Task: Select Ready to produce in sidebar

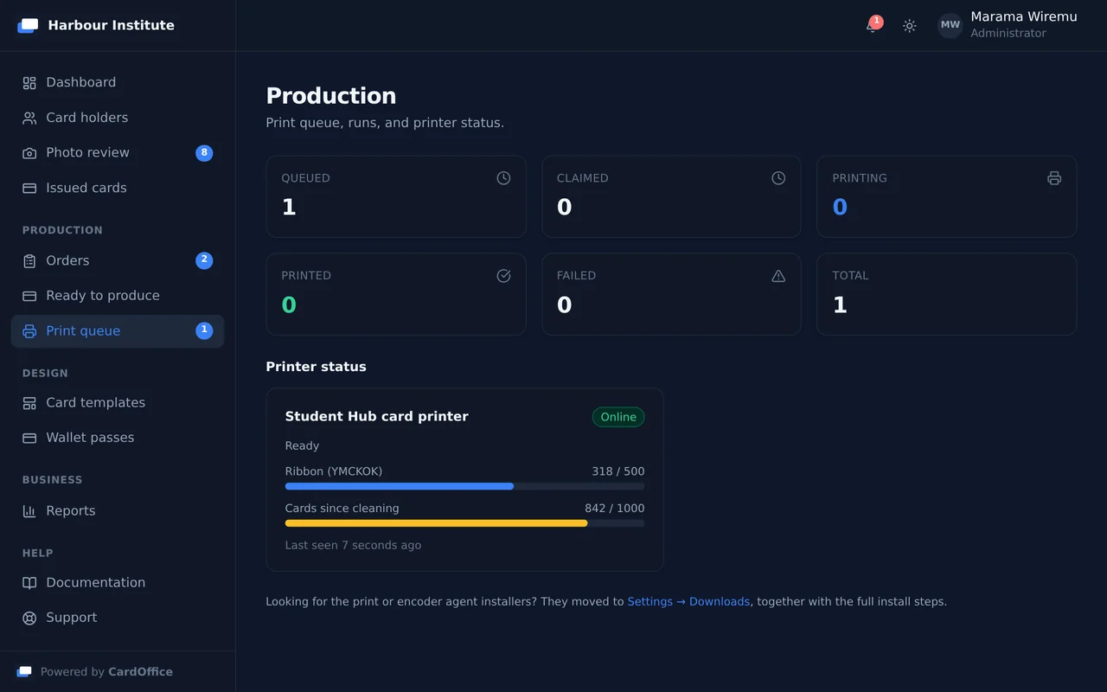Action: 118,296
